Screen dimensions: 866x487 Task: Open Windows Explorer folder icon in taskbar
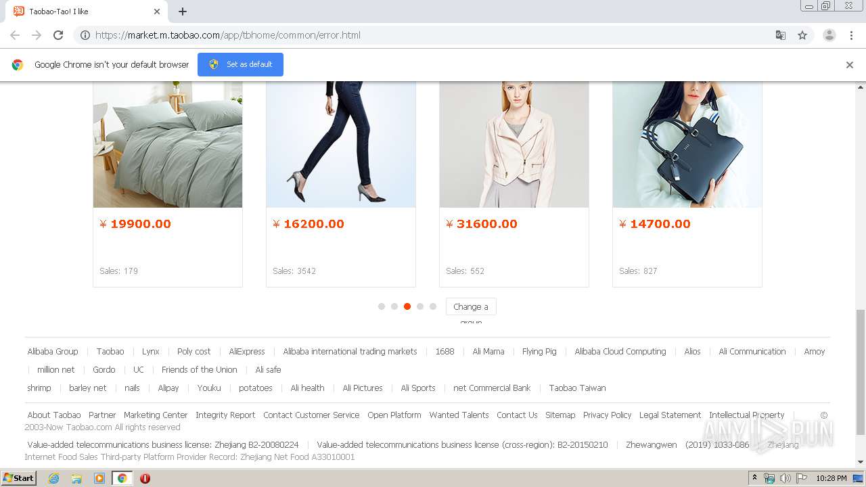click(76, 478)
